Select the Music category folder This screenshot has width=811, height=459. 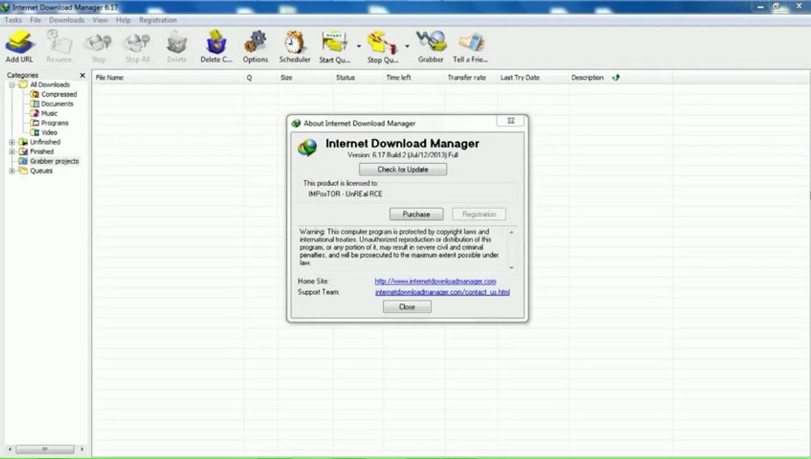[45, 113]
